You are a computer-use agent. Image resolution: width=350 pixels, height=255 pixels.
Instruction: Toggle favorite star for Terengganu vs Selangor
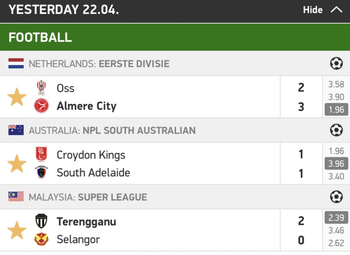pyautogui.click(x=17, y=230)
